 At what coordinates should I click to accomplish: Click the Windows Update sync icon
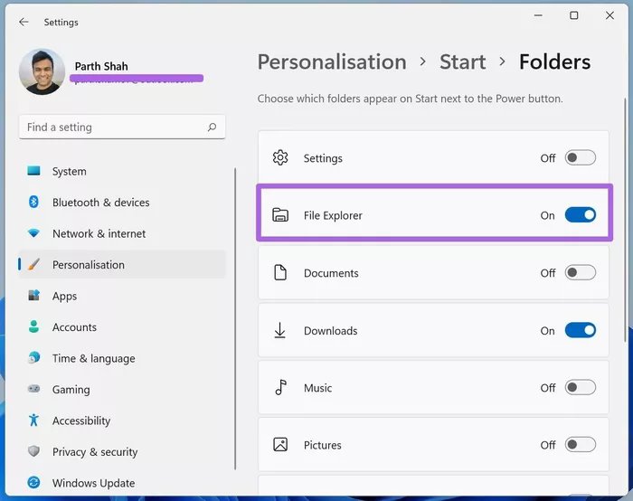pyautogui.click(x=34, y=482)
